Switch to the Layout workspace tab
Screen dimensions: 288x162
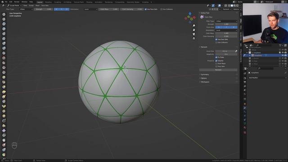[x=40, y=2]
